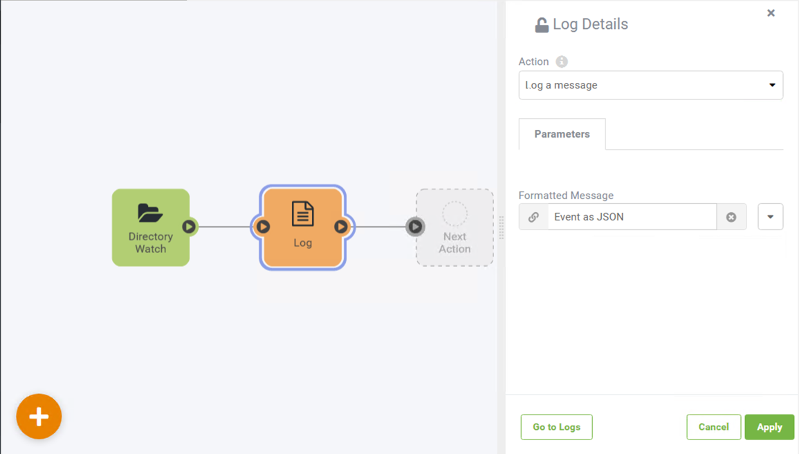Click the Go to Logs button

556,427
